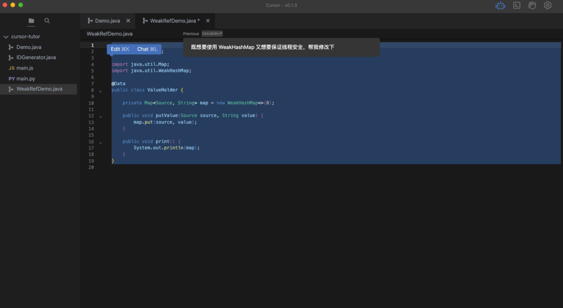The height and width of the screenshot is (308, 563).
Task: Click the @Data annotation text
Action: click(x=118, y=84)
